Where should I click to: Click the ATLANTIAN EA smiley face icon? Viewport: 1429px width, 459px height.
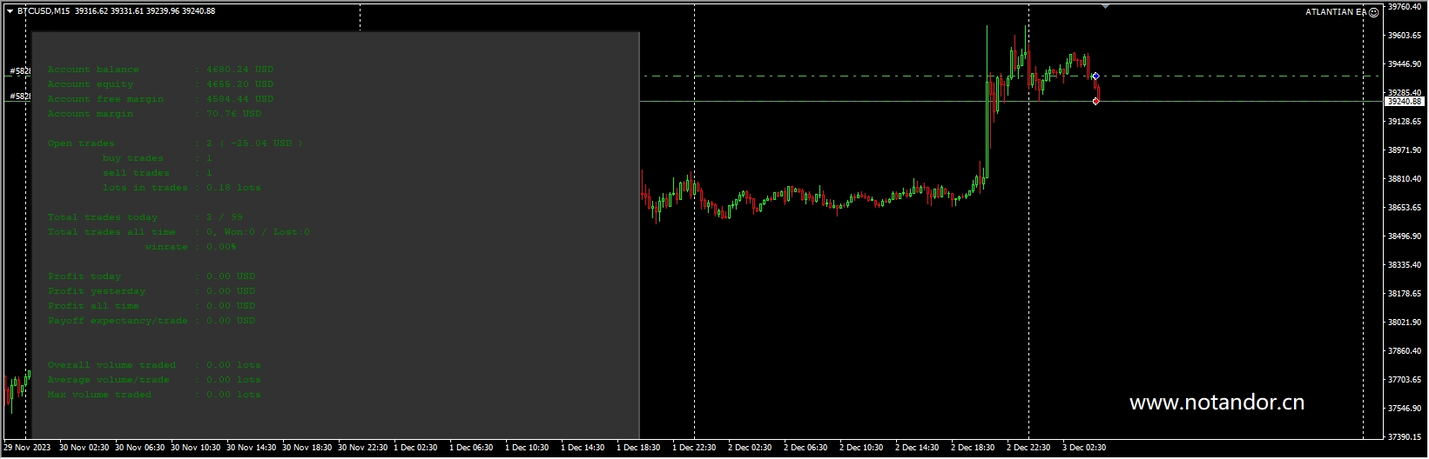click(1374, 12)
